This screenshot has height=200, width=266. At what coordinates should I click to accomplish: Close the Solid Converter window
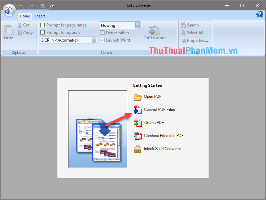click(258, 5)
